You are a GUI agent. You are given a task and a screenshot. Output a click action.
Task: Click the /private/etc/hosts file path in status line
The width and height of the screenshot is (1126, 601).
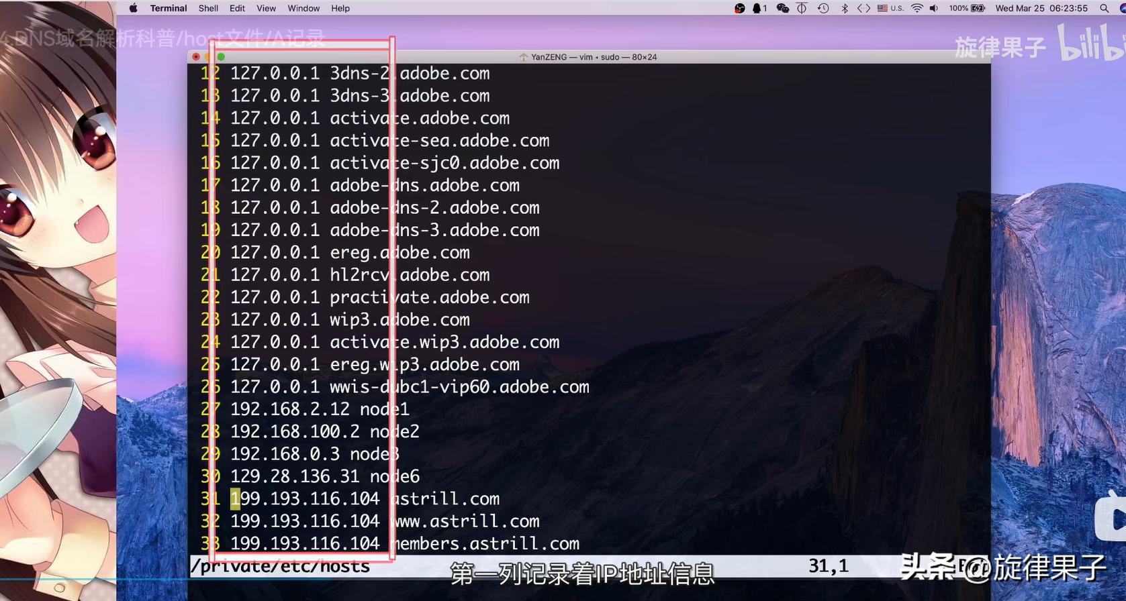click(x=280, y=567)
